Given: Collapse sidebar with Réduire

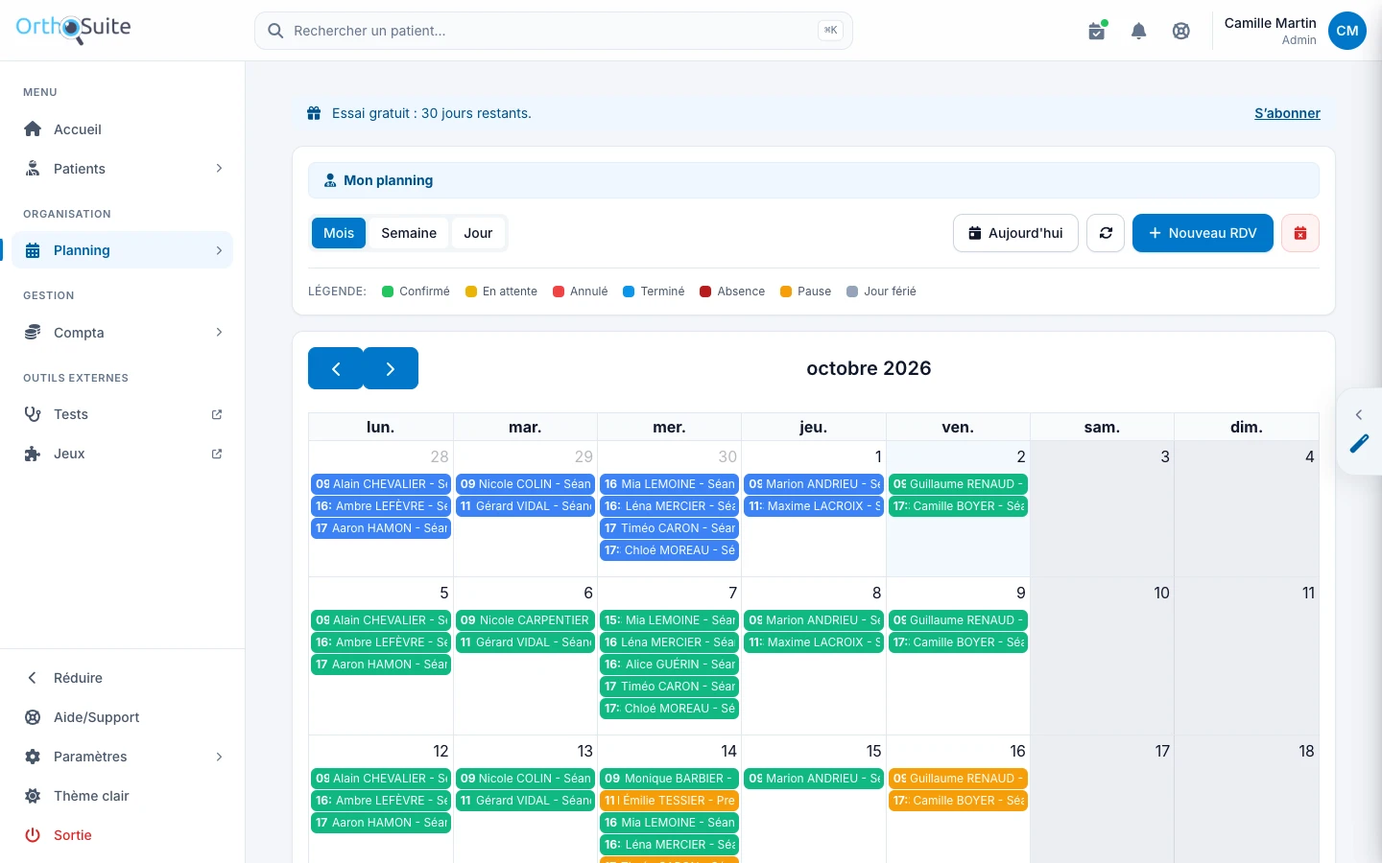Looking at the screenshot, I should (x=123, y=678).
